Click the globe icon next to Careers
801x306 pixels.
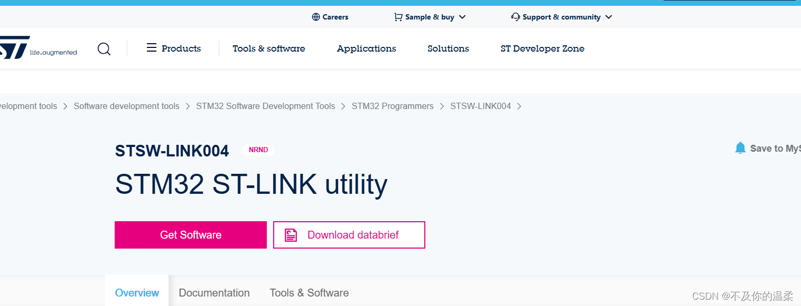coord(316,17)
